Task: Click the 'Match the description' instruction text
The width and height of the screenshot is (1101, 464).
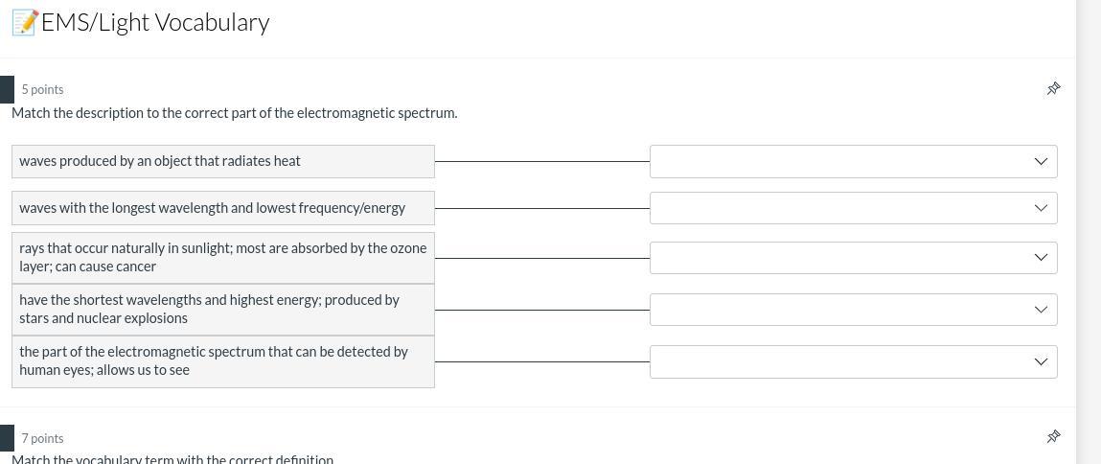Action: pos(234,113)
